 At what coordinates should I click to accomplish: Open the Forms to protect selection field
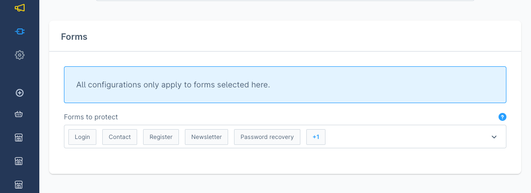tap(285, 137)
